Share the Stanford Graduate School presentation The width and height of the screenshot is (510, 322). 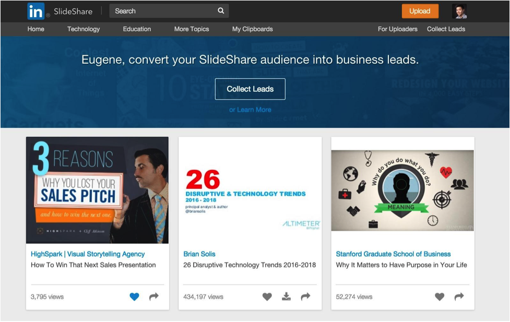pos(459,296)
